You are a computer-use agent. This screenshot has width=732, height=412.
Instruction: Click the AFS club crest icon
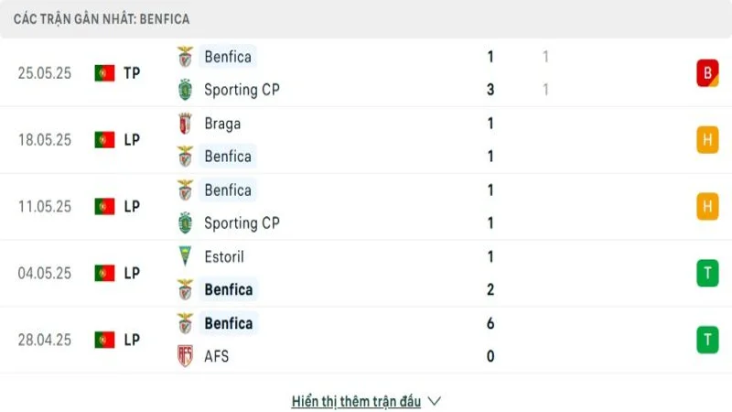click(x=185, y=356)
